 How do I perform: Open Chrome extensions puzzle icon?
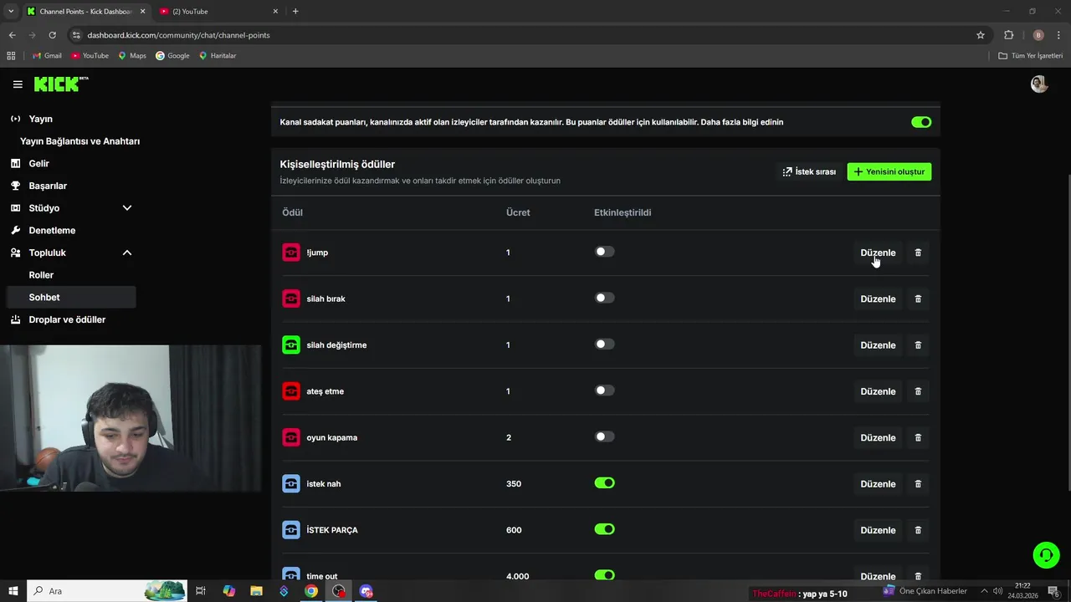1008,35
